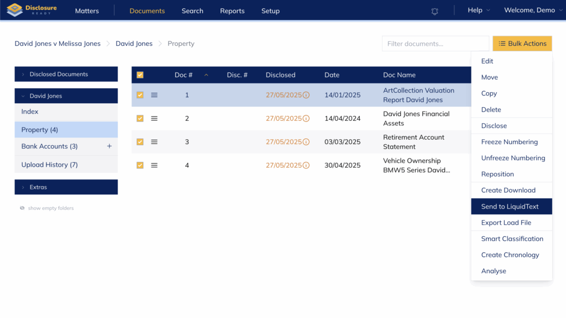This screenshot has width=566, height=318.
Task: Click the notification bell icon
Action: tap(435, 11)
